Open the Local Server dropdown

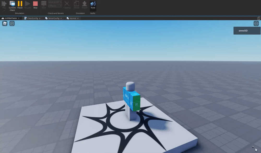[x=55, y=2]
